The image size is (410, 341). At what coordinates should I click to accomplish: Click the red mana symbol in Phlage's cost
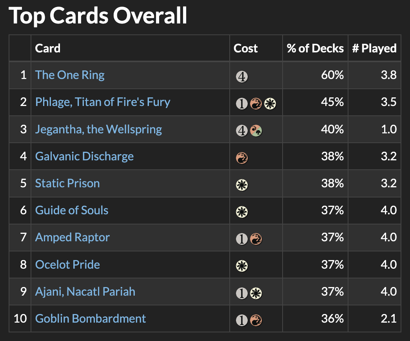(256, 104)
